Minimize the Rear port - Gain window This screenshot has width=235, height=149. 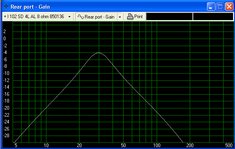click(x=211, y=7)
